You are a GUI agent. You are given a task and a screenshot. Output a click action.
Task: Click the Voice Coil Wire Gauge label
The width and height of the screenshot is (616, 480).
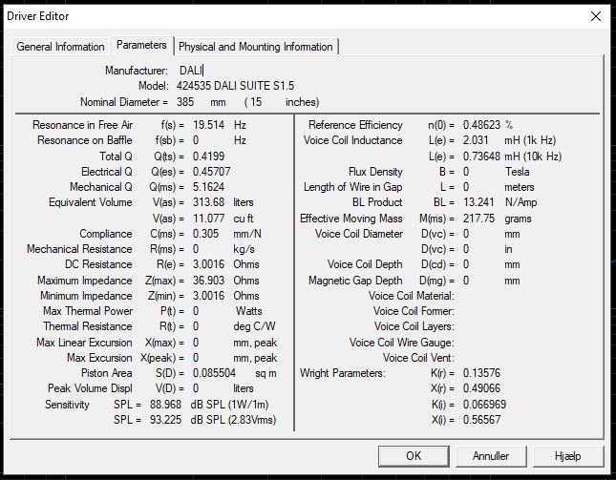pyautogui.click(x=401, y=343)
